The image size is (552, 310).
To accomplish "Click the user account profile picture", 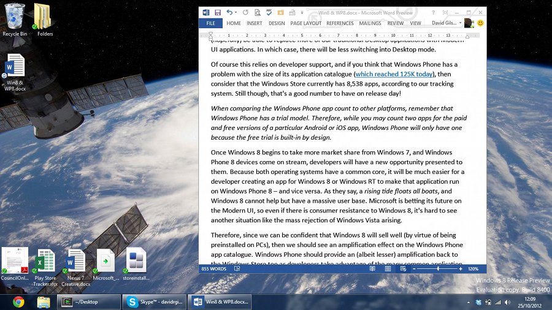I will pos(469,23).
